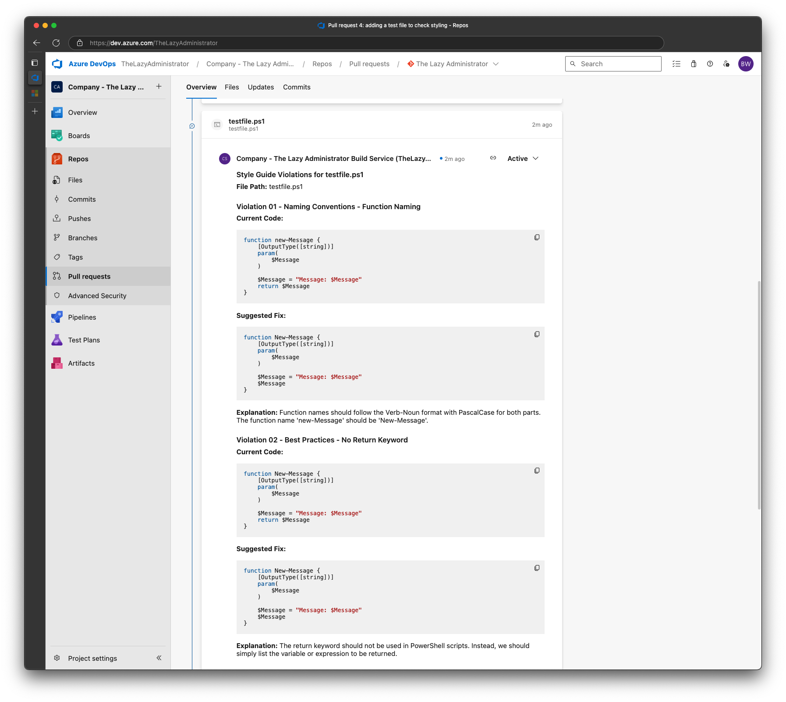Click the plus icon beside the project name

(x=159, y=87)
